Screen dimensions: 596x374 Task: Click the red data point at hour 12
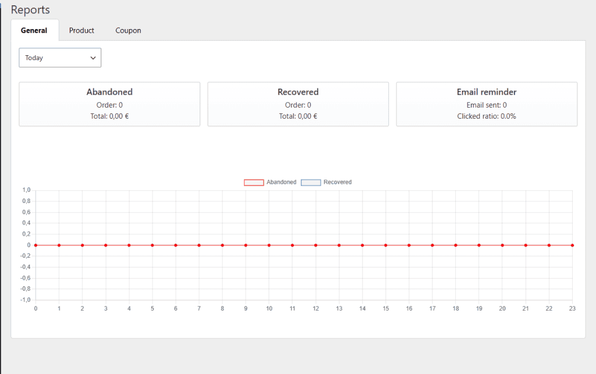click(x=315, y=245)
